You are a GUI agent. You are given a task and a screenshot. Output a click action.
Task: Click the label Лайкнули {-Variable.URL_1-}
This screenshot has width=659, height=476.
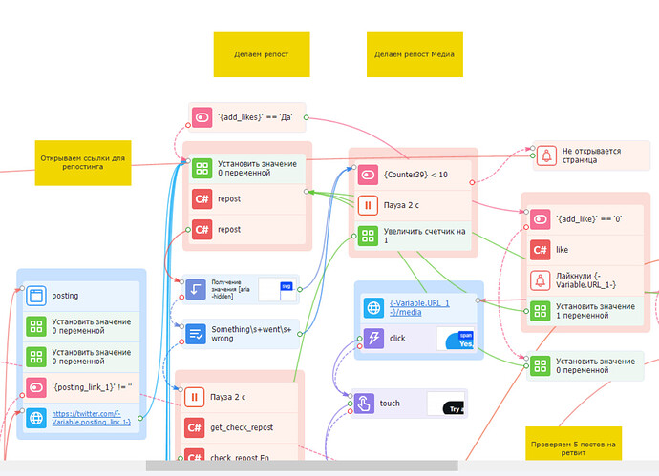tap(585, 280)
